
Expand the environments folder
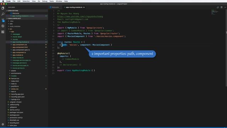(16, 74)
